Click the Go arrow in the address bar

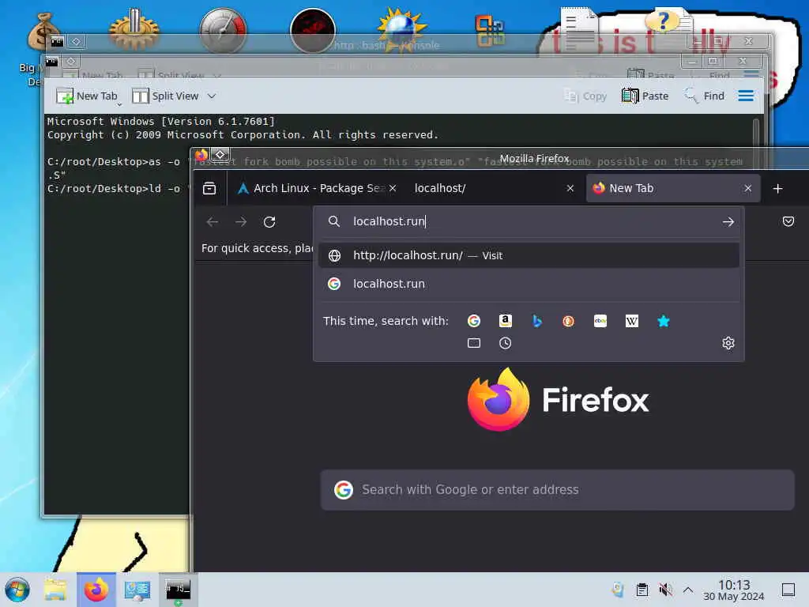[x=728, y=222]
